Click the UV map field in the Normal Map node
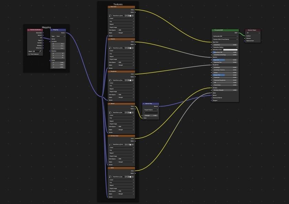 click(151, 113)
